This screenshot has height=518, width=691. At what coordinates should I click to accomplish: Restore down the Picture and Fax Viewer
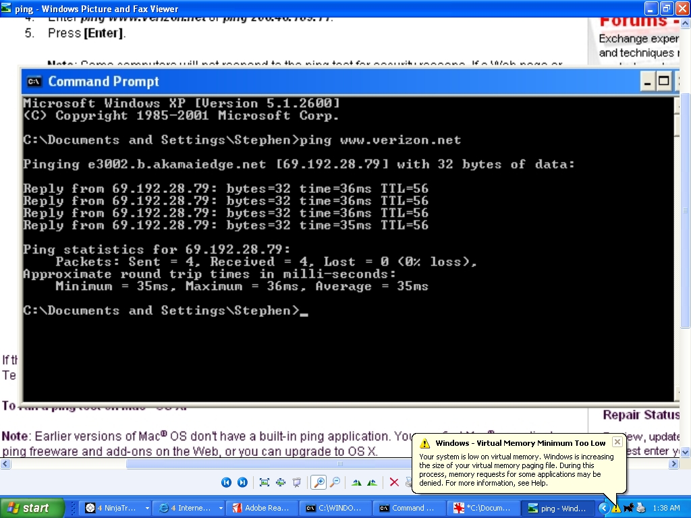(667, 8)
